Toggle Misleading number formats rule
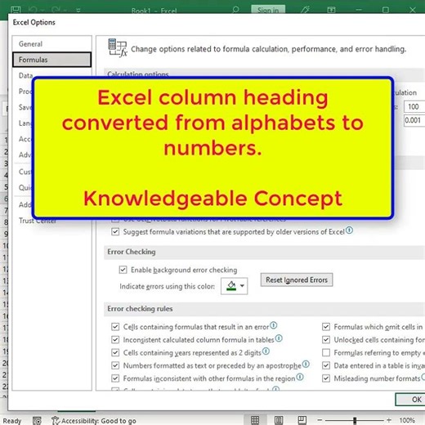The width and height of the screenshot is (425, 425). pos(326,378)
